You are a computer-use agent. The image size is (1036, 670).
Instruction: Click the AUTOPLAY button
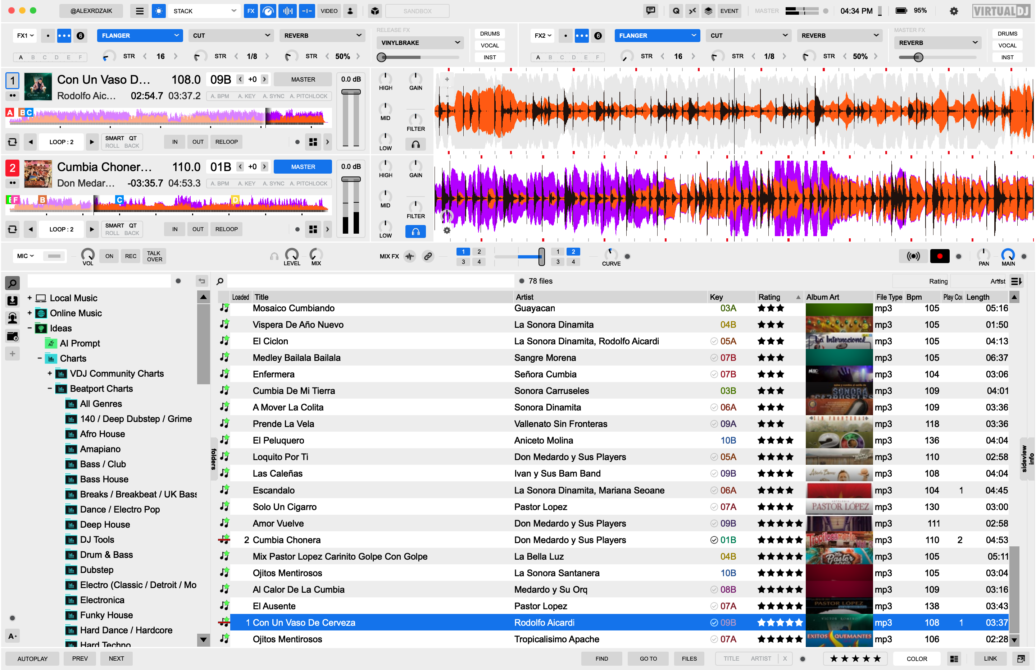pyautogui.click(x=32, y=659)
